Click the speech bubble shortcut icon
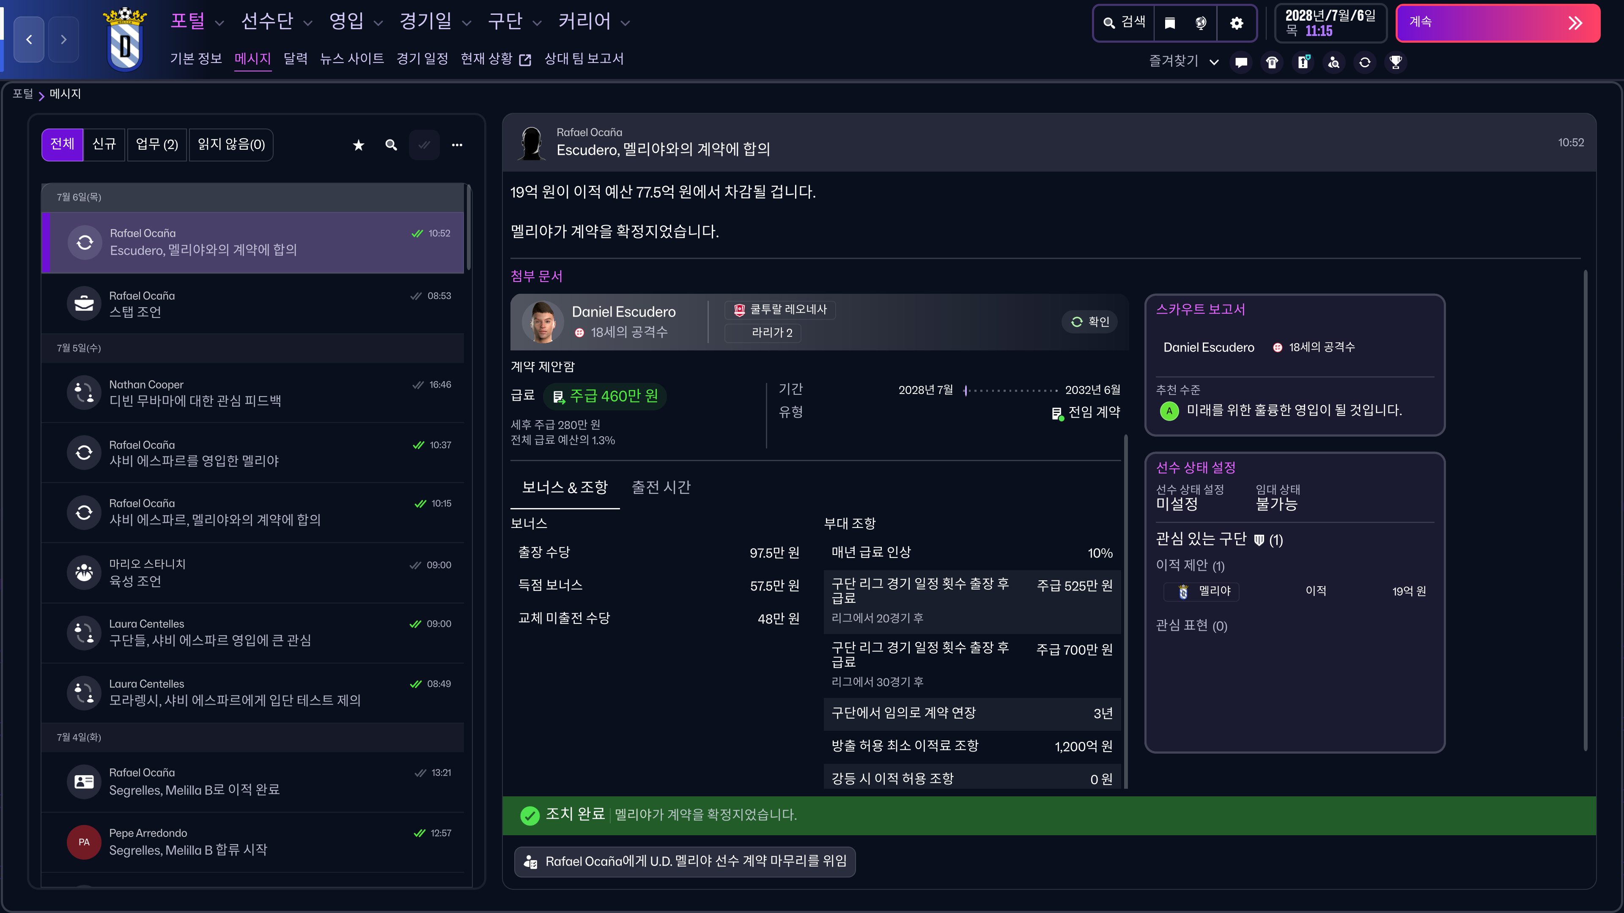Image resolution: width=1624 pixels, height=913 pixels. point(1241,62)
